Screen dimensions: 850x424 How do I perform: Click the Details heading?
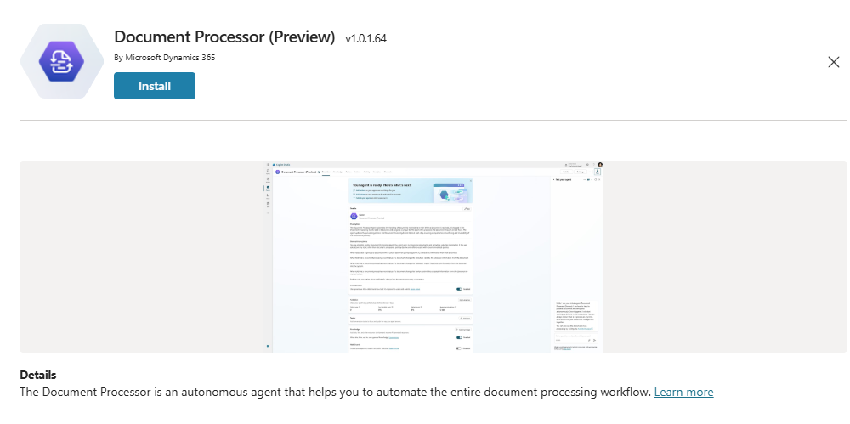pos(38,375)
